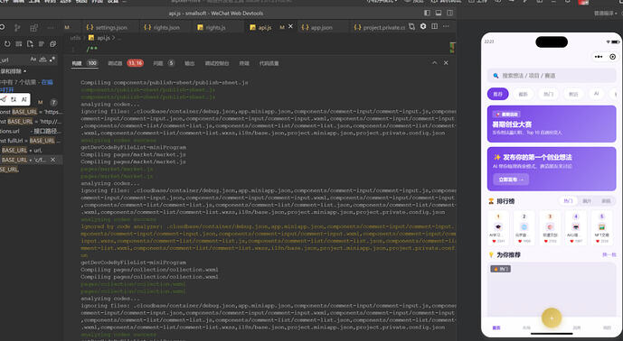
Task: Toggle bottom panel layout icon in title bar
Action: (x=439, y=13)
